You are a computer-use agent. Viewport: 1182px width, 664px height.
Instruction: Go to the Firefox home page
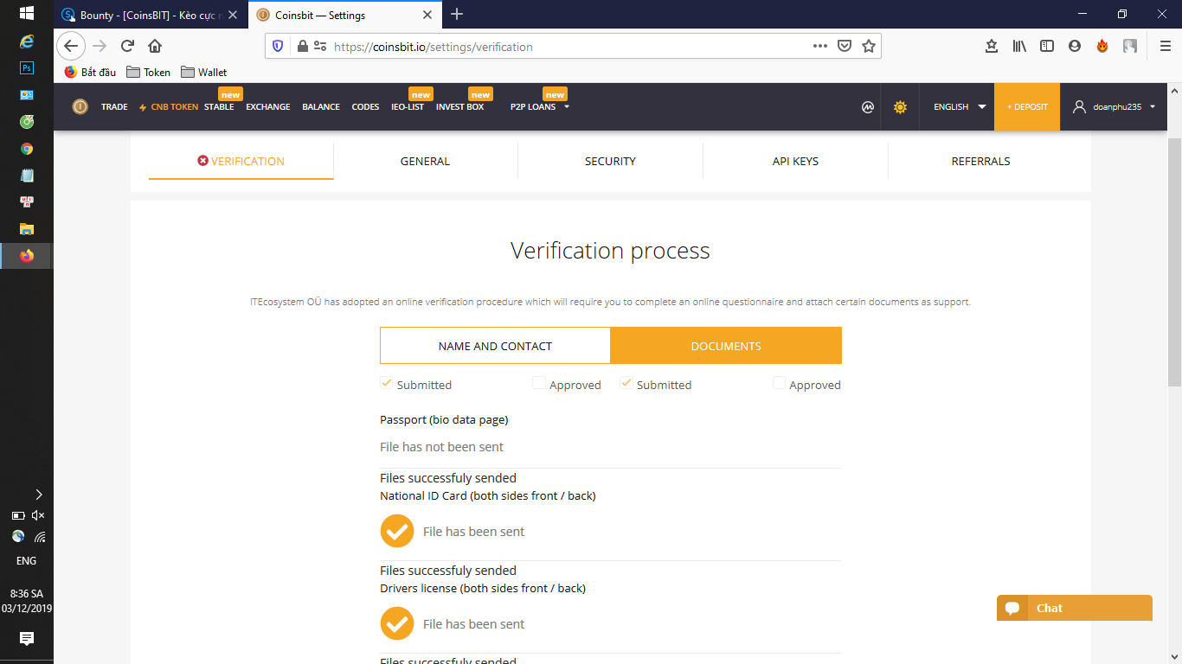coord(155,46)
